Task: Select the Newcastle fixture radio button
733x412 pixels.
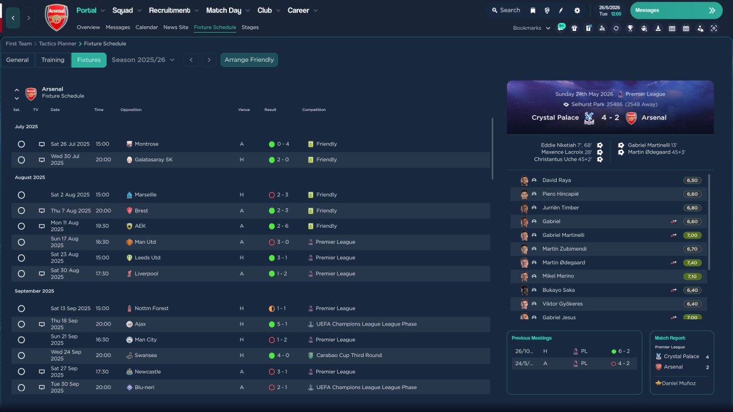Action: click(x=21, y=371)
